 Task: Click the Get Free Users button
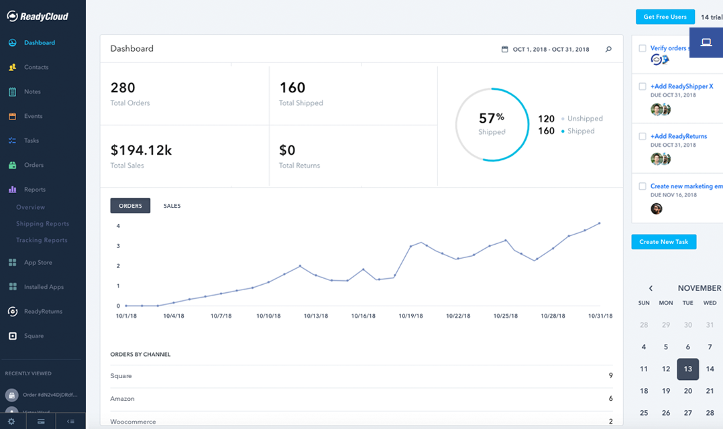point(665,17)
